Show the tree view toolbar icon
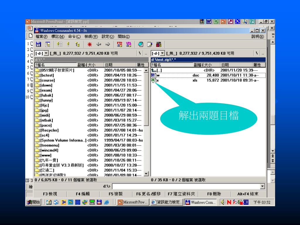 [x=77, y=45]
